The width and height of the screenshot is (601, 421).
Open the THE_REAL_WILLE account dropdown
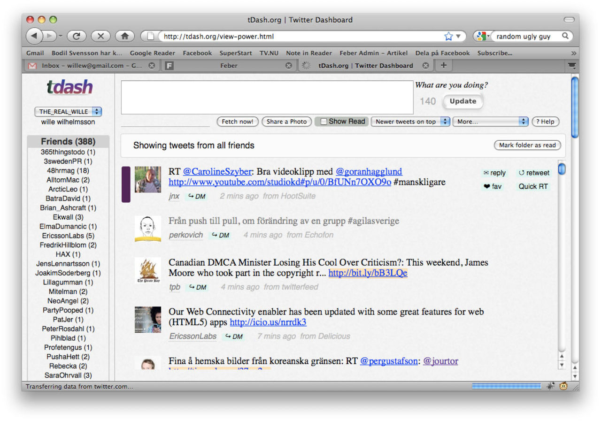point(68,112)
